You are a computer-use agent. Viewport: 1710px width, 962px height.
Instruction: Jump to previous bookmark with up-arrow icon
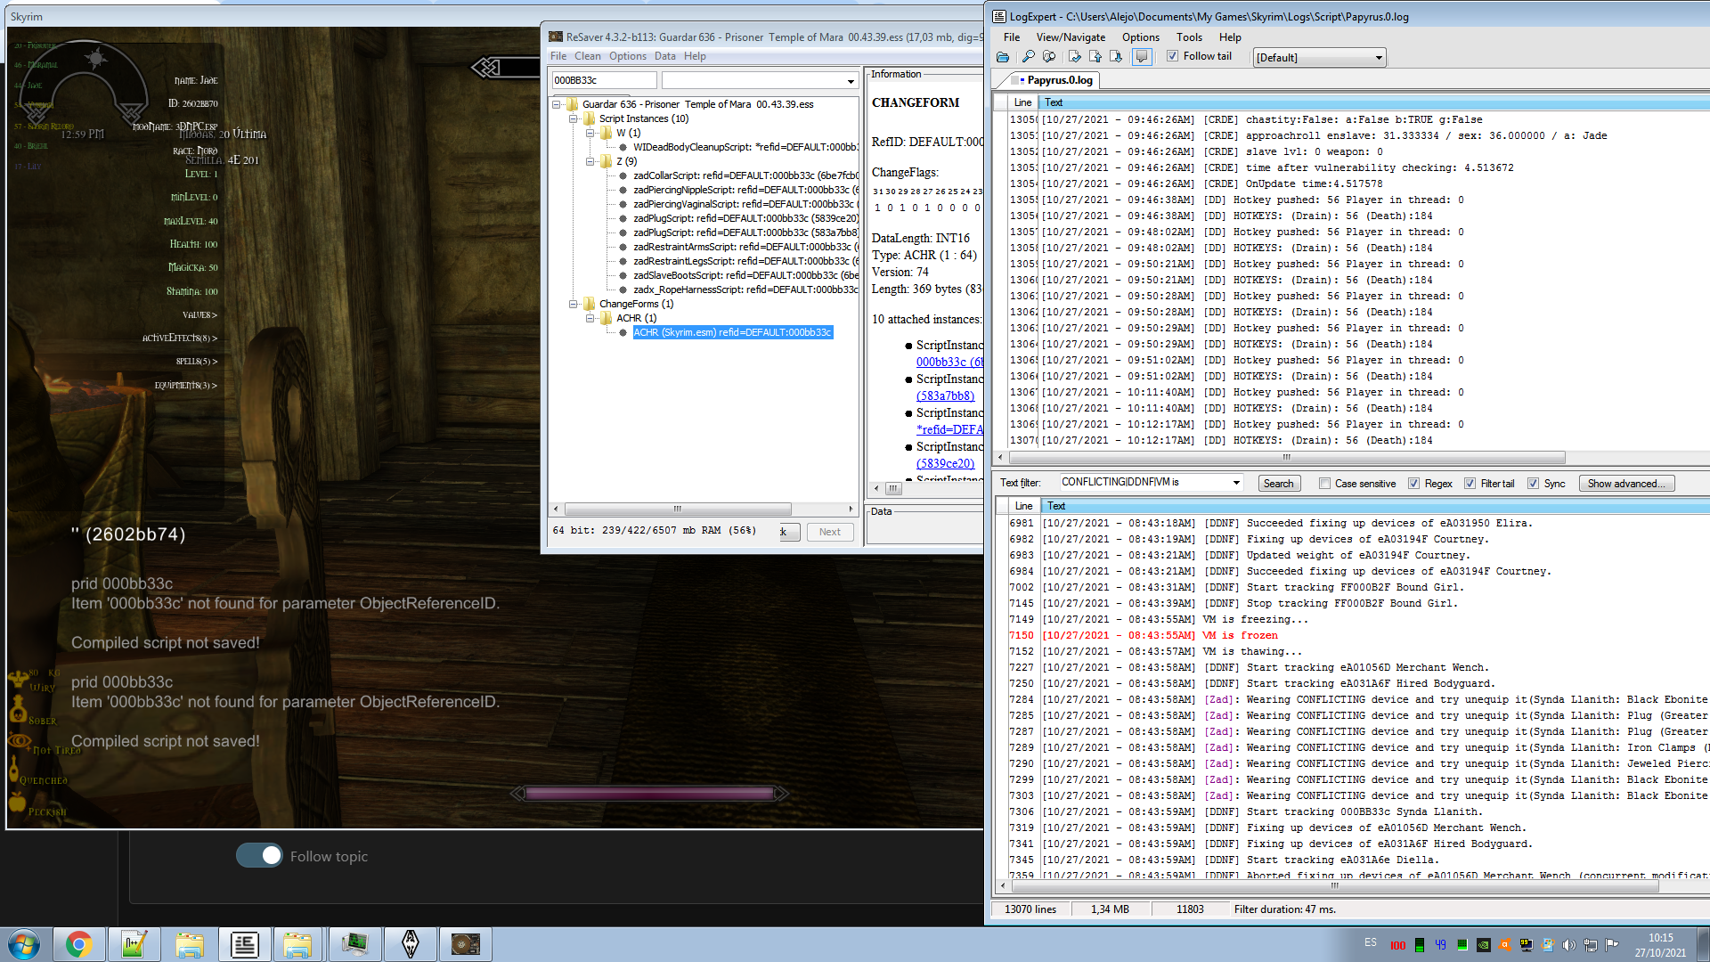(1095, 57)
